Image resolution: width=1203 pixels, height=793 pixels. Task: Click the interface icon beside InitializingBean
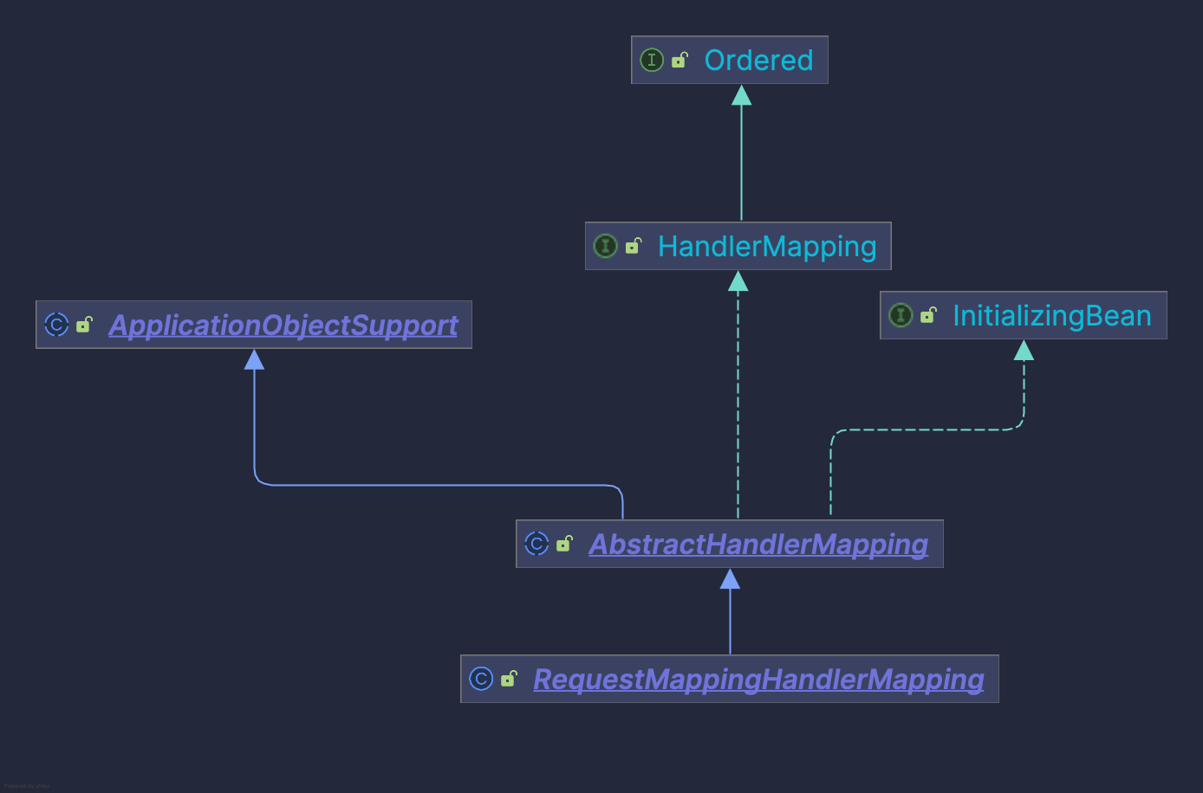coord(901,315)
